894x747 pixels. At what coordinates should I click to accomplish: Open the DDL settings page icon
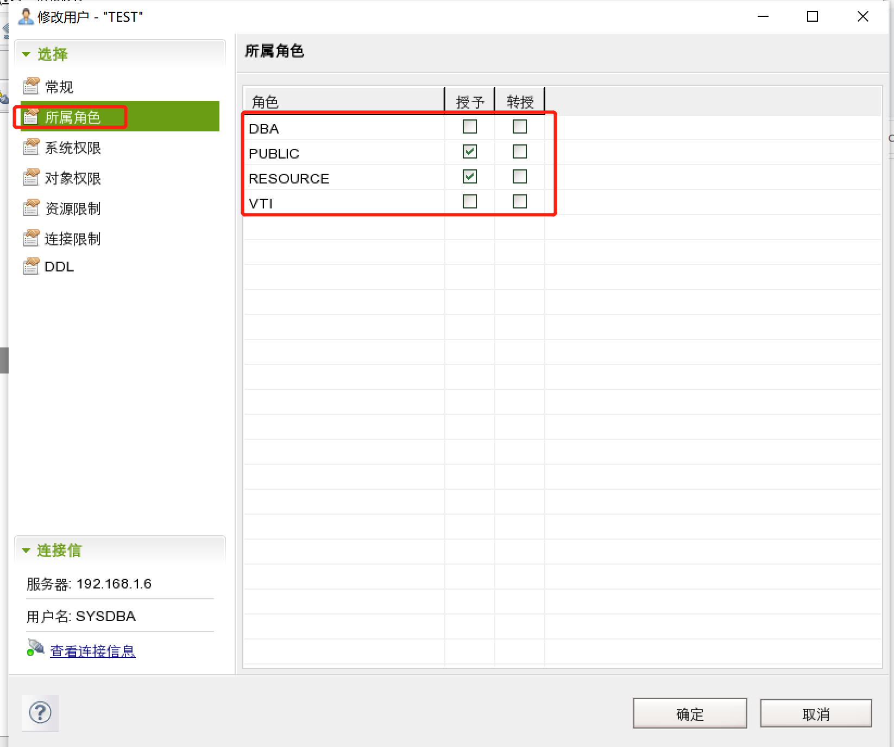[x=30, y=266]
